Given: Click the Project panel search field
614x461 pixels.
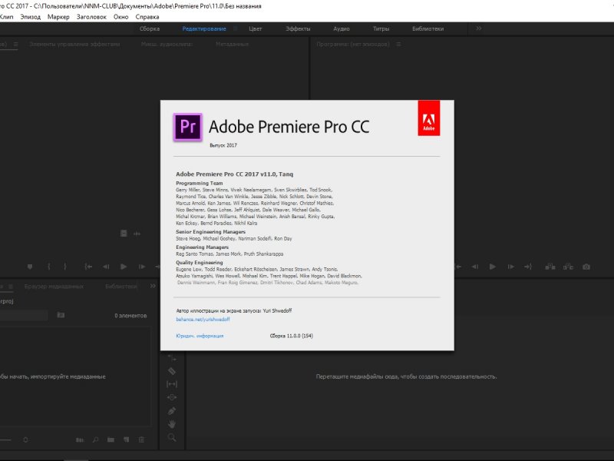Looking at the screenshot, I should [24, 315].
